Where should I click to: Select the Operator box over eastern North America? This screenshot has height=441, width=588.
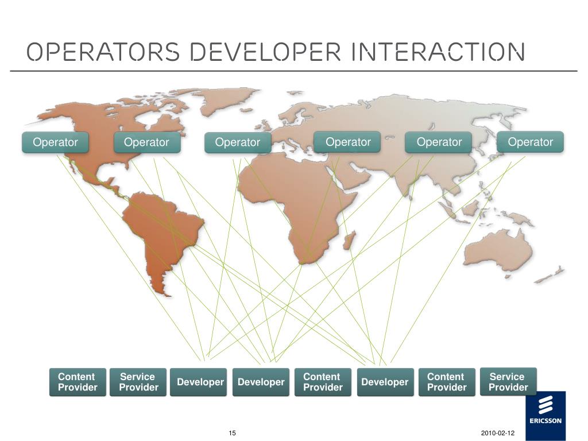point(146,142)
